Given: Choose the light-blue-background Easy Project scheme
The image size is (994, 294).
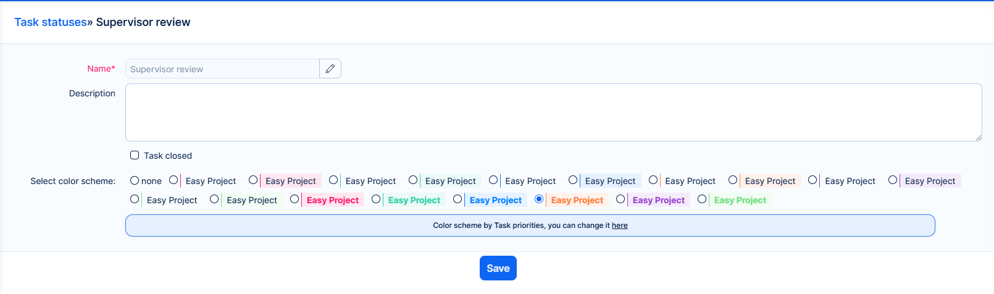Looking at the screenshot, I should pos(573,180).
